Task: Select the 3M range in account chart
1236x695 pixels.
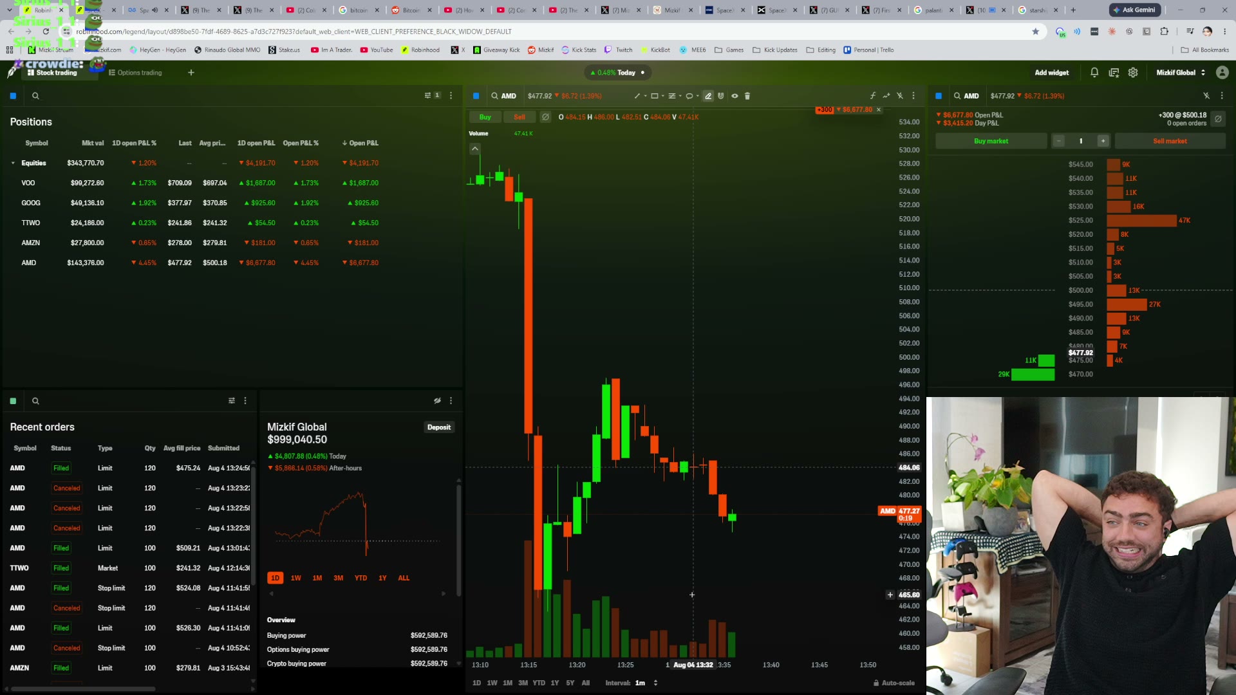Action: pos(339,578)
